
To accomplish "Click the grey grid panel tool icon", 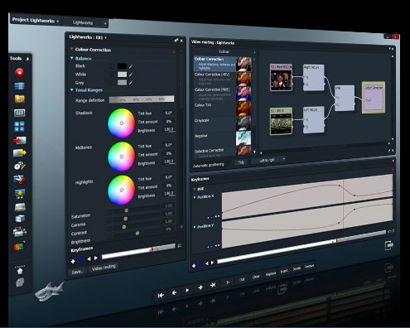I will (x=20, y=113).
